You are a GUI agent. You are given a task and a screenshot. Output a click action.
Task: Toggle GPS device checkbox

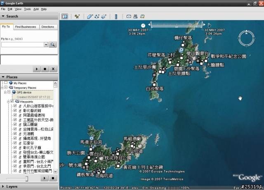point(9,92)
